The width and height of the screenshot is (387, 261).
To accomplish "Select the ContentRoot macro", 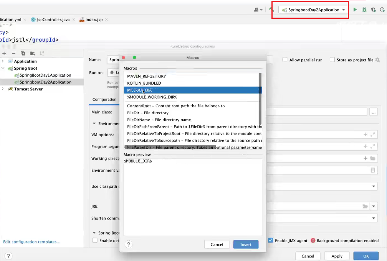I will click(176, 106).
